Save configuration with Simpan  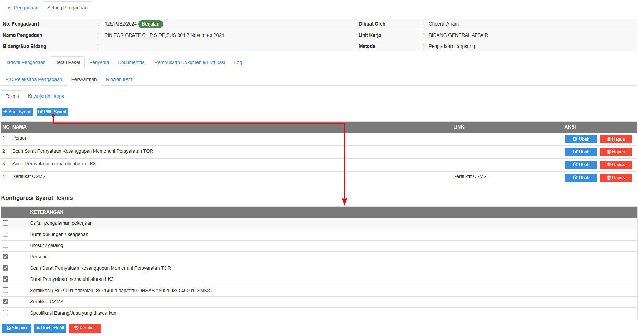[x=17, y=328]
